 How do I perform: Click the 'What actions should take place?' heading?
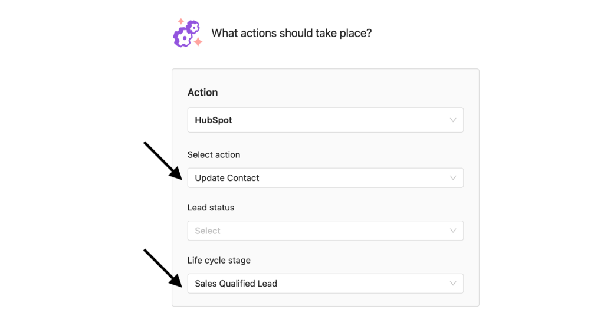(291, 33)
